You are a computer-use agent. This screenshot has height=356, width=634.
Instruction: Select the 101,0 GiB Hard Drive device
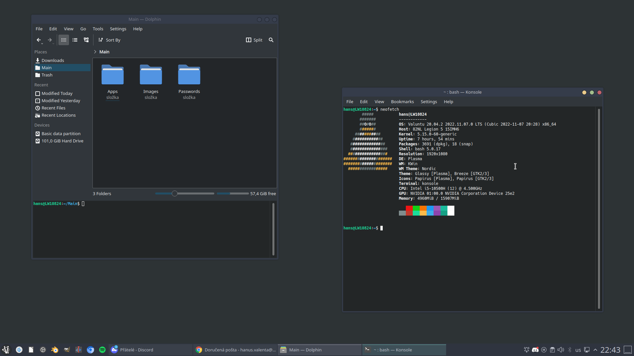[62, 141]
